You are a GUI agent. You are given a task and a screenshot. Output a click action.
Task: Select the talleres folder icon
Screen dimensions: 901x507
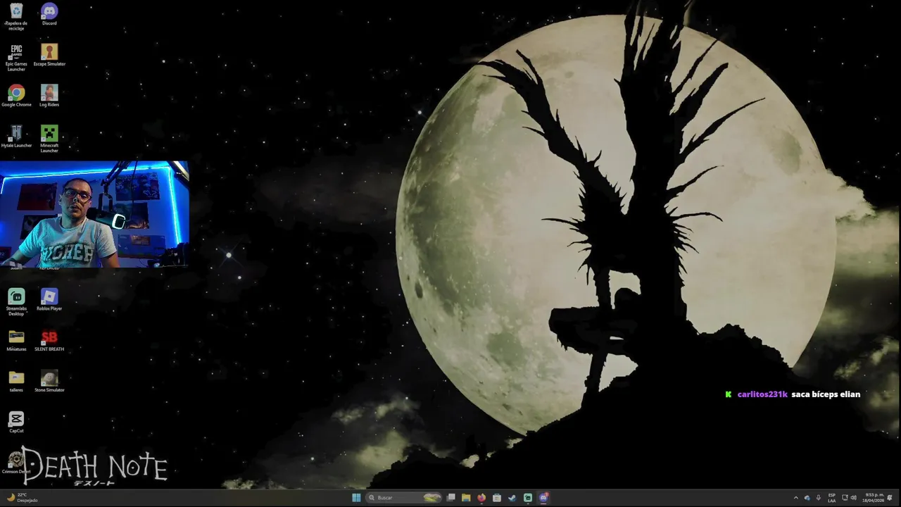point(16,381)
